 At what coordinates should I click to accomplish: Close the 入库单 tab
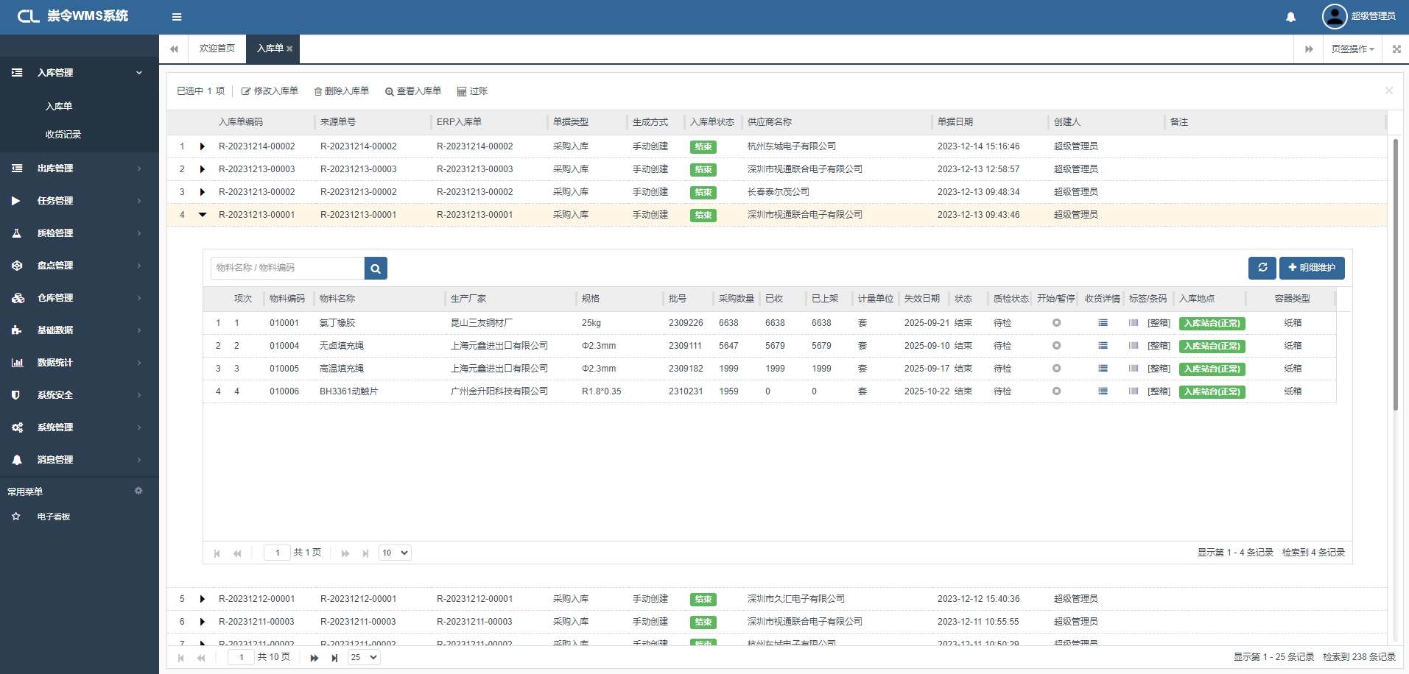pyautogui.click(x=289, y=49)
